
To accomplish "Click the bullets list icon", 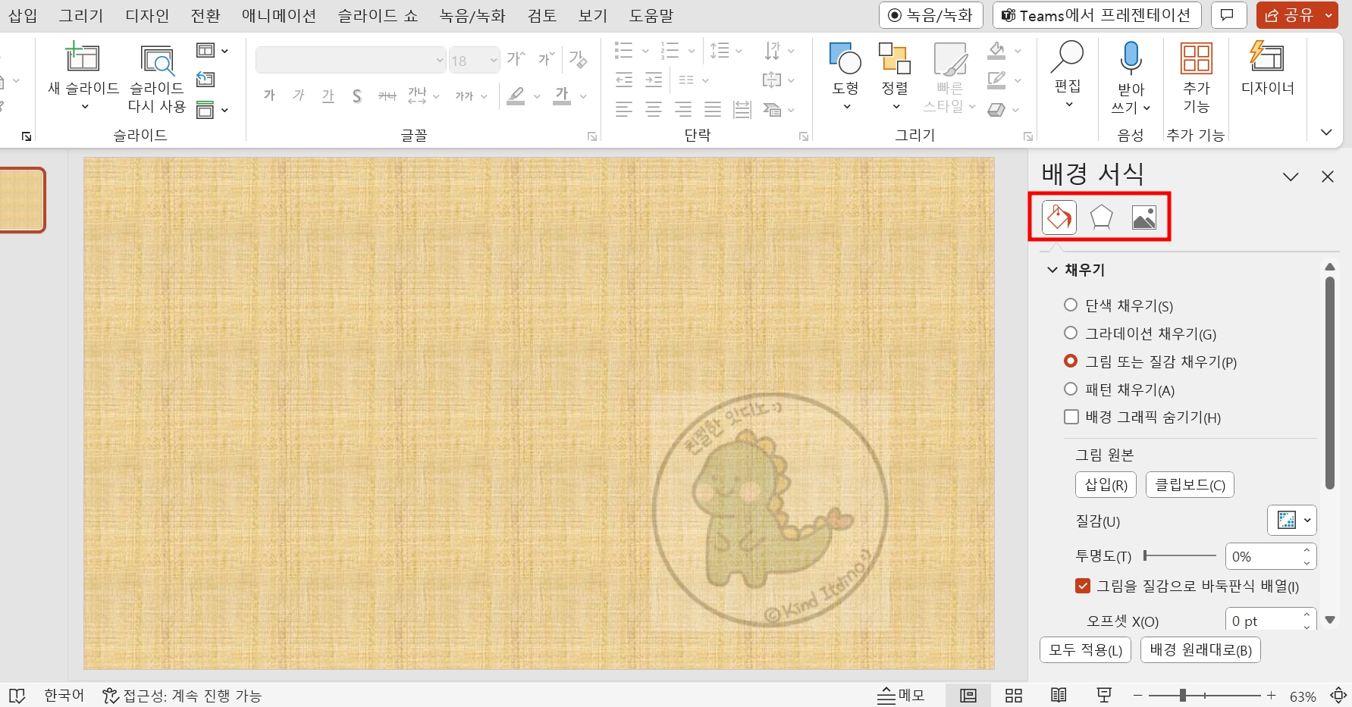I will click(x=623, y=51).
